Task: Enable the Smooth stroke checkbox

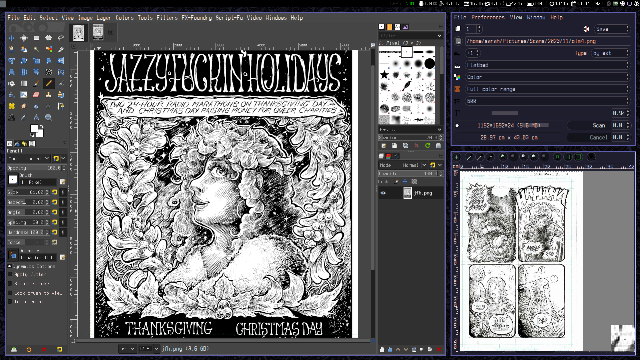Action: [10, 284]
